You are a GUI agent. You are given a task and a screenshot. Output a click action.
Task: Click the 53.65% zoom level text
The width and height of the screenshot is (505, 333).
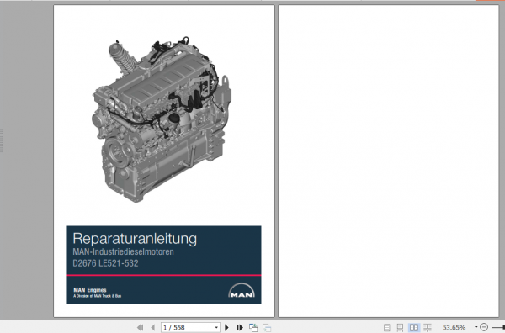(x=454, y=327)
